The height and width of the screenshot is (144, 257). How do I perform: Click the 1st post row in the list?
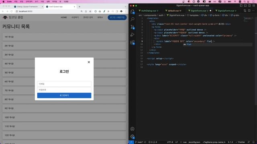(x=64, y=37)
